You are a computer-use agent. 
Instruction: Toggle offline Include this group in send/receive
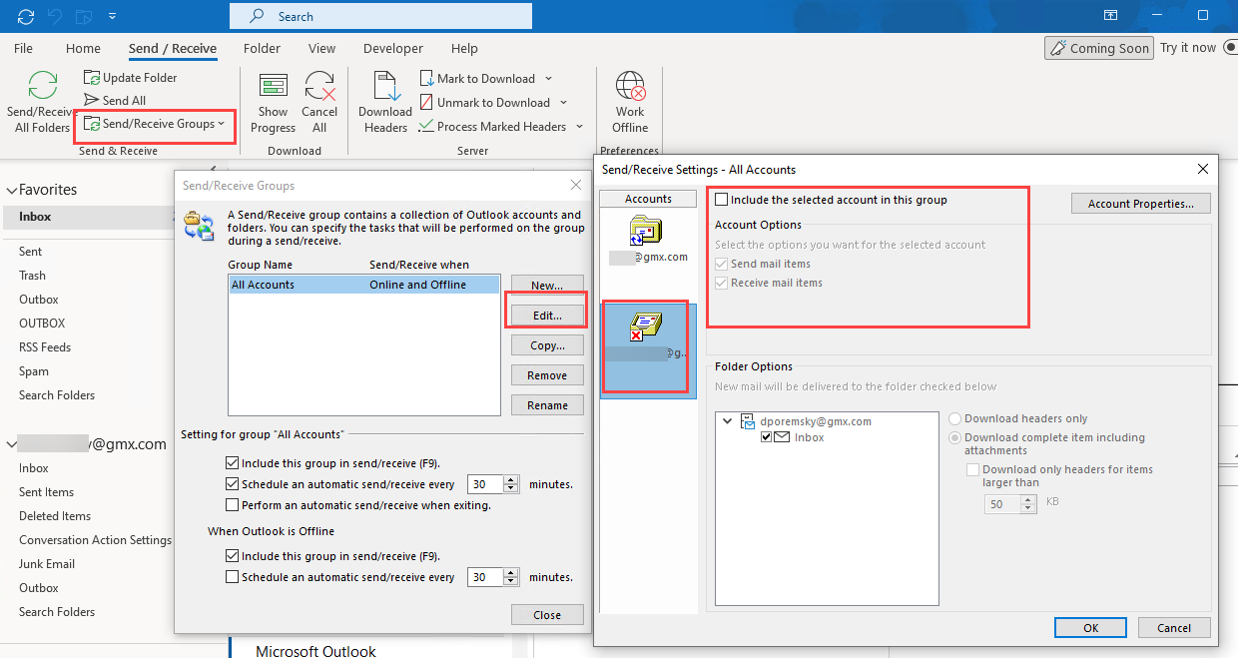233,556
